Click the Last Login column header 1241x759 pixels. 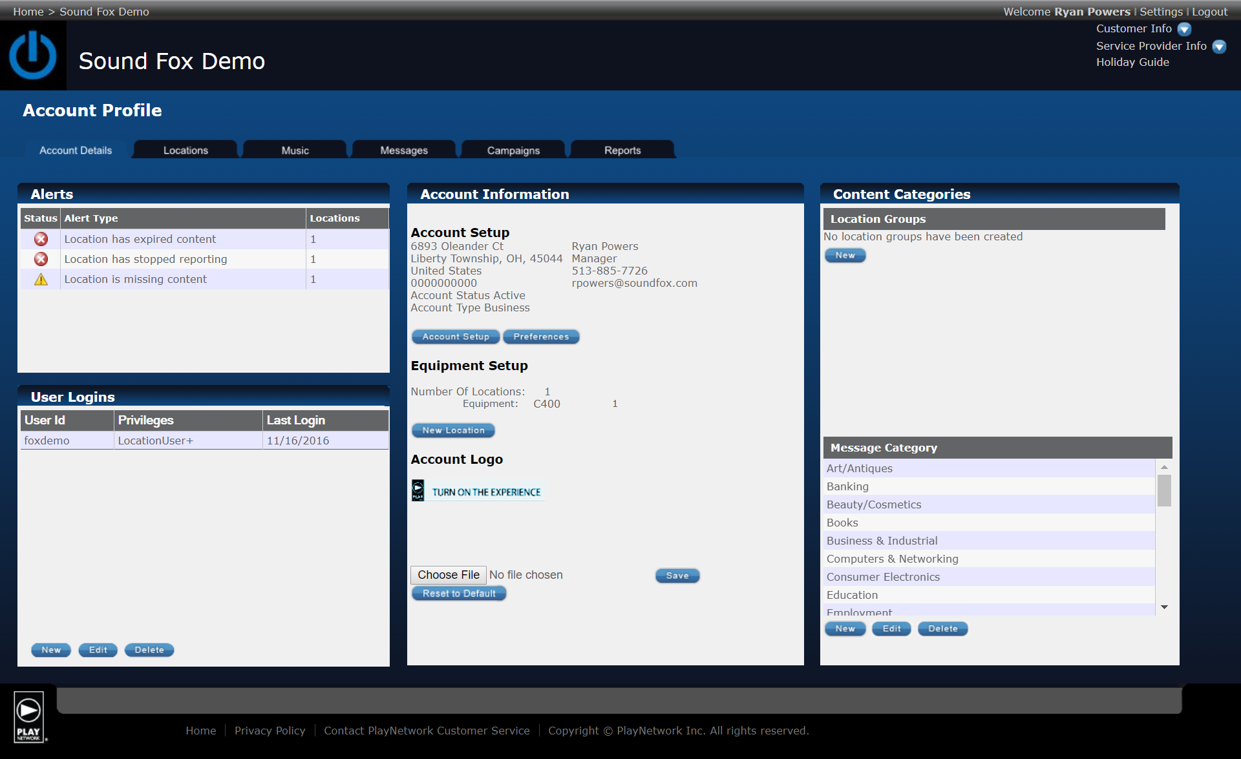coord(326,420)
